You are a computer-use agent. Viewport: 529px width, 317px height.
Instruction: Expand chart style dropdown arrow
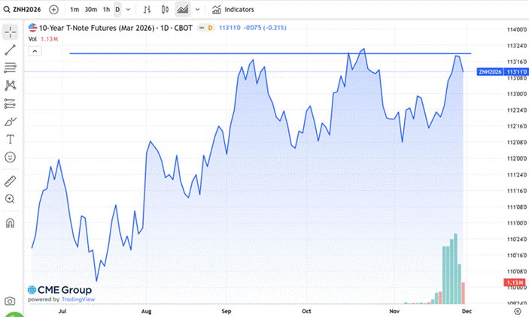(x=198, y=10)
